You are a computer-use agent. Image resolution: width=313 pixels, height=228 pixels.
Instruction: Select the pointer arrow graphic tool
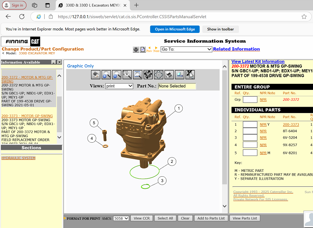click(190, 75)
